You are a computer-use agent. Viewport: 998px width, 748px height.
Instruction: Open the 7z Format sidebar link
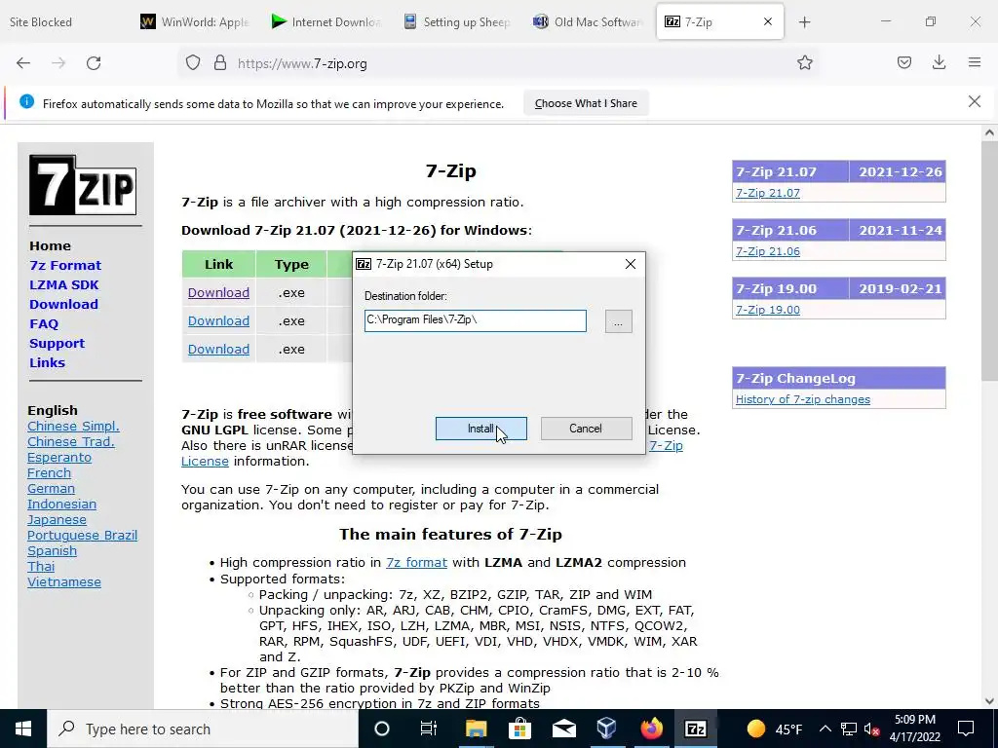click(65, 265)
